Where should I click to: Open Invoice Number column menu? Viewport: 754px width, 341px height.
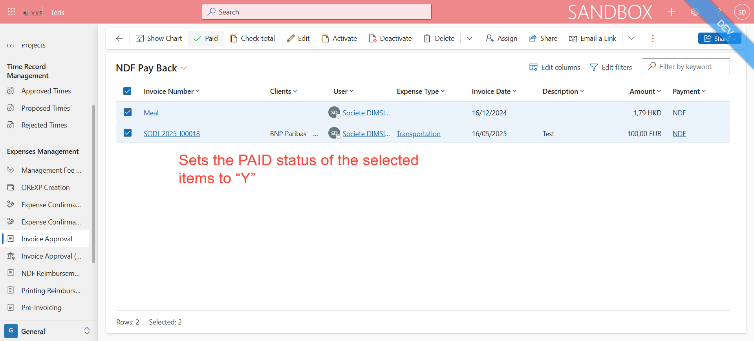coord(172,91)
